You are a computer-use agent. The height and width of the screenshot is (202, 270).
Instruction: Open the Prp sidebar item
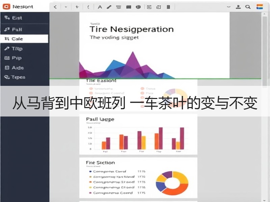(x=25, y=58)
